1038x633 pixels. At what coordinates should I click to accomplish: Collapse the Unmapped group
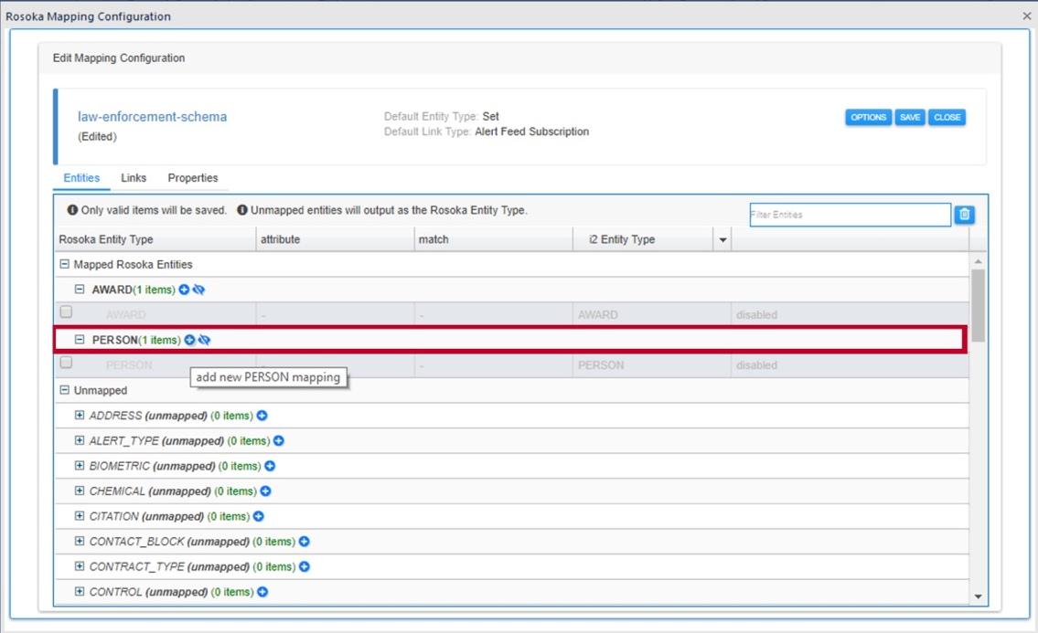64,390
